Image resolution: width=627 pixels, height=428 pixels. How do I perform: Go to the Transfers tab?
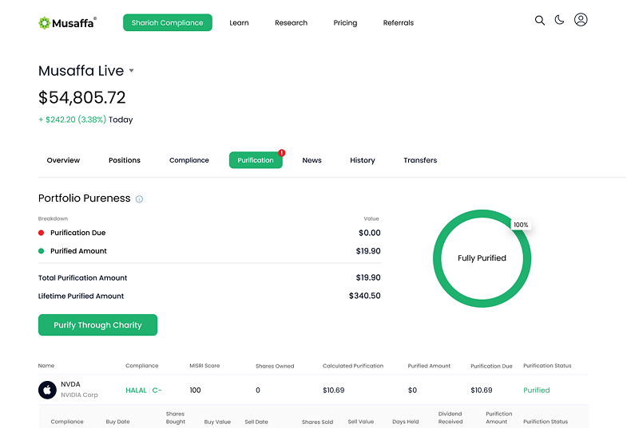[420, 160]
